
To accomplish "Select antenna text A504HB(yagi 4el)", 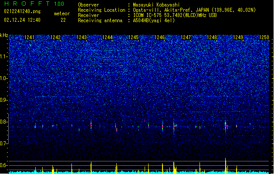I will click(x=154, y=20).
